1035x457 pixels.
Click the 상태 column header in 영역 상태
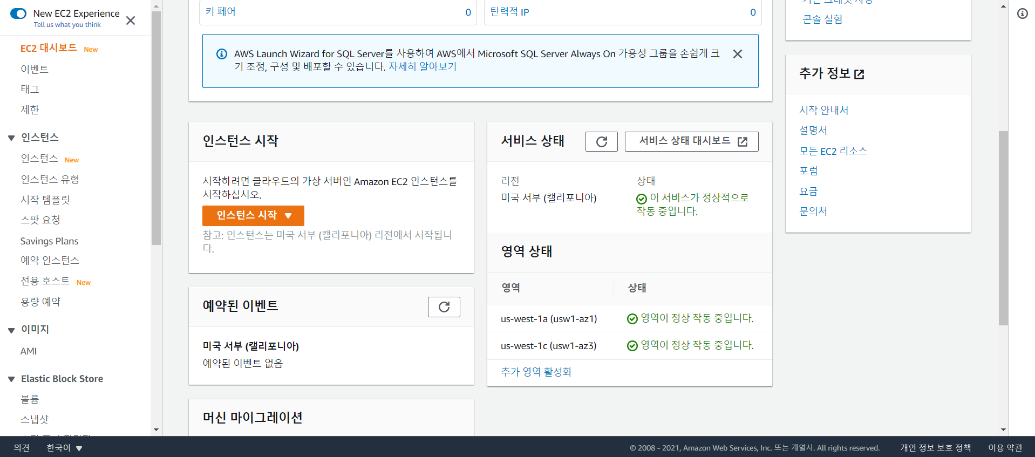point(637,288)
